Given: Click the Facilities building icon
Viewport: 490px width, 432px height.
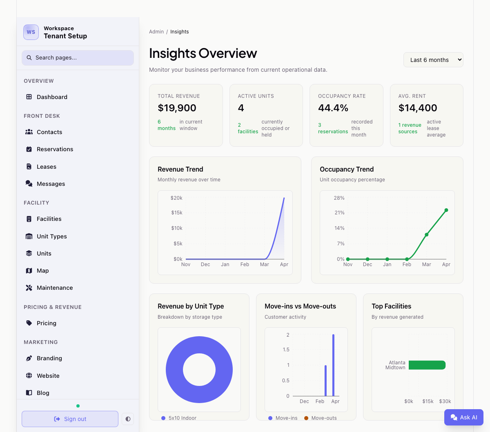Looking at the screenshot, I should click(29, 219).
